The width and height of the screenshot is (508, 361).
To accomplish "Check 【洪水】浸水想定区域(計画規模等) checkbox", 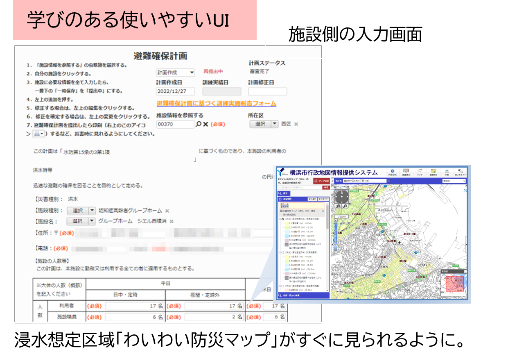I will click(282, 252).
